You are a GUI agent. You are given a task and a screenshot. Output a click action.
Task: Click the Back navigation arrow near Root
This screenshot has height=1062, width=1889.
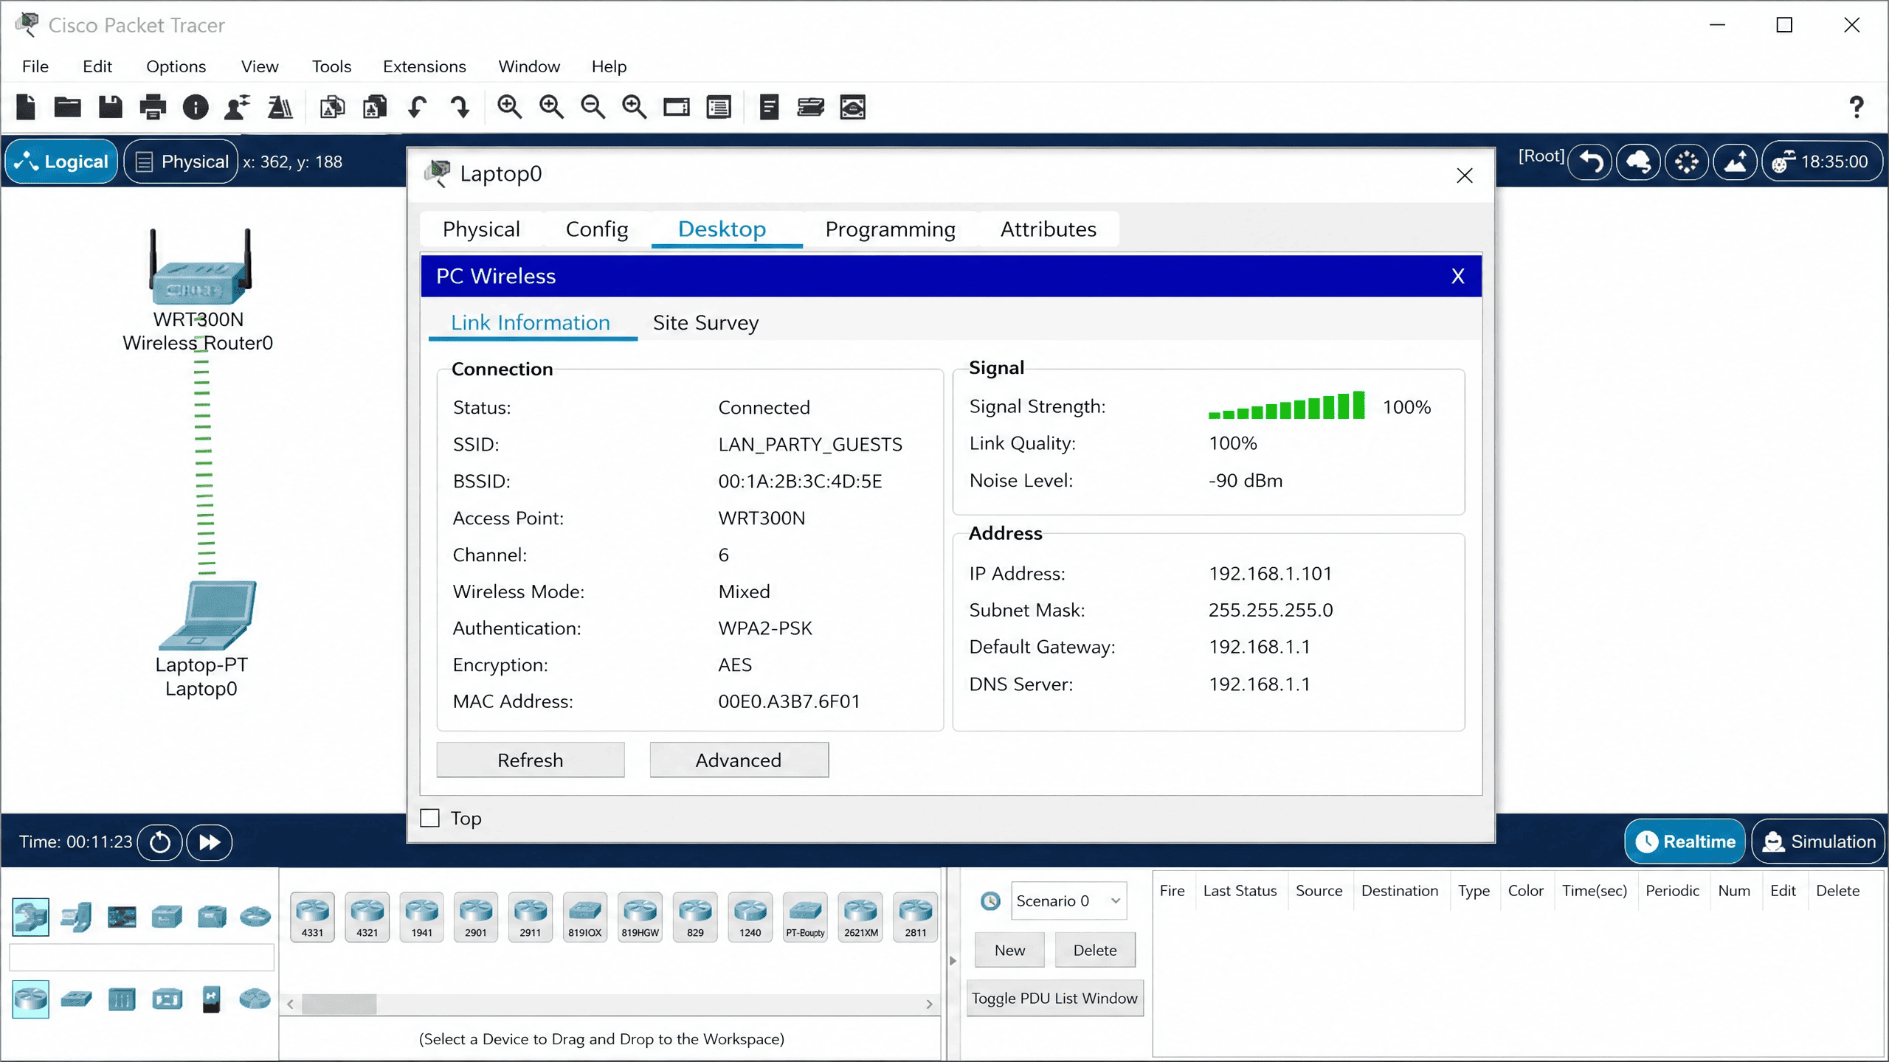[x=1591, y=162]
